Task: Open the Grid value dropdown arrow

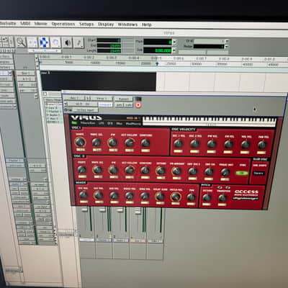Action: (227, 41)
